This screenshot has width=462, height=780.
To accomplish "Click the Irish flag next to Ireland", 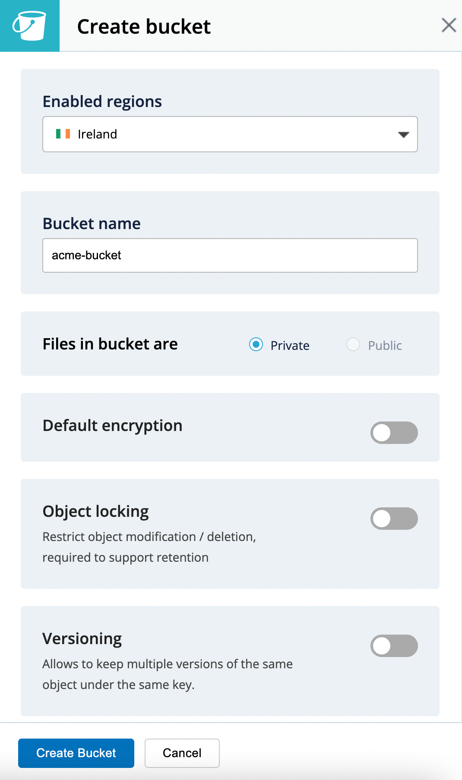I will point(63,134).
